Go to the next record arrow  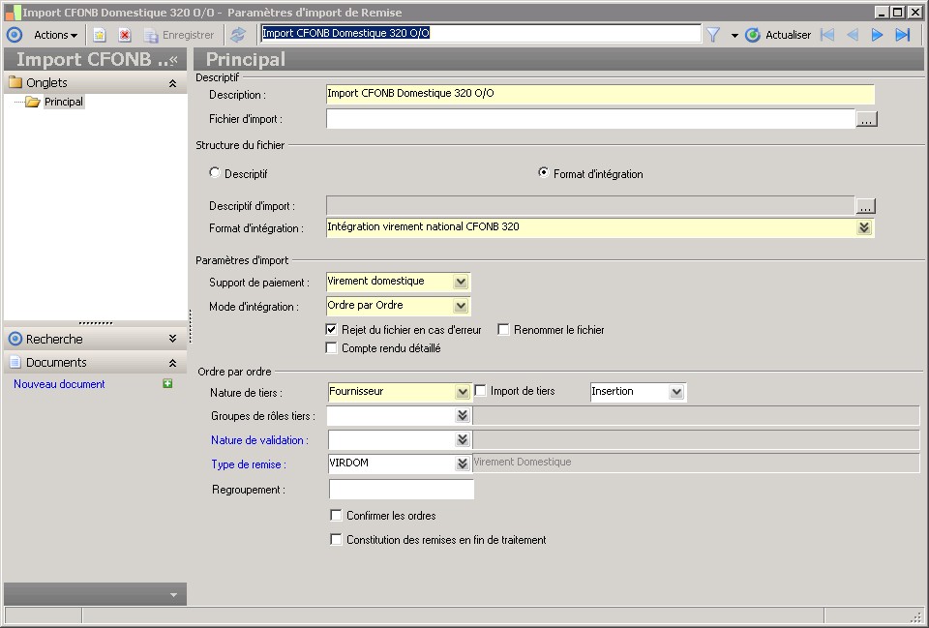click(878, 35)
